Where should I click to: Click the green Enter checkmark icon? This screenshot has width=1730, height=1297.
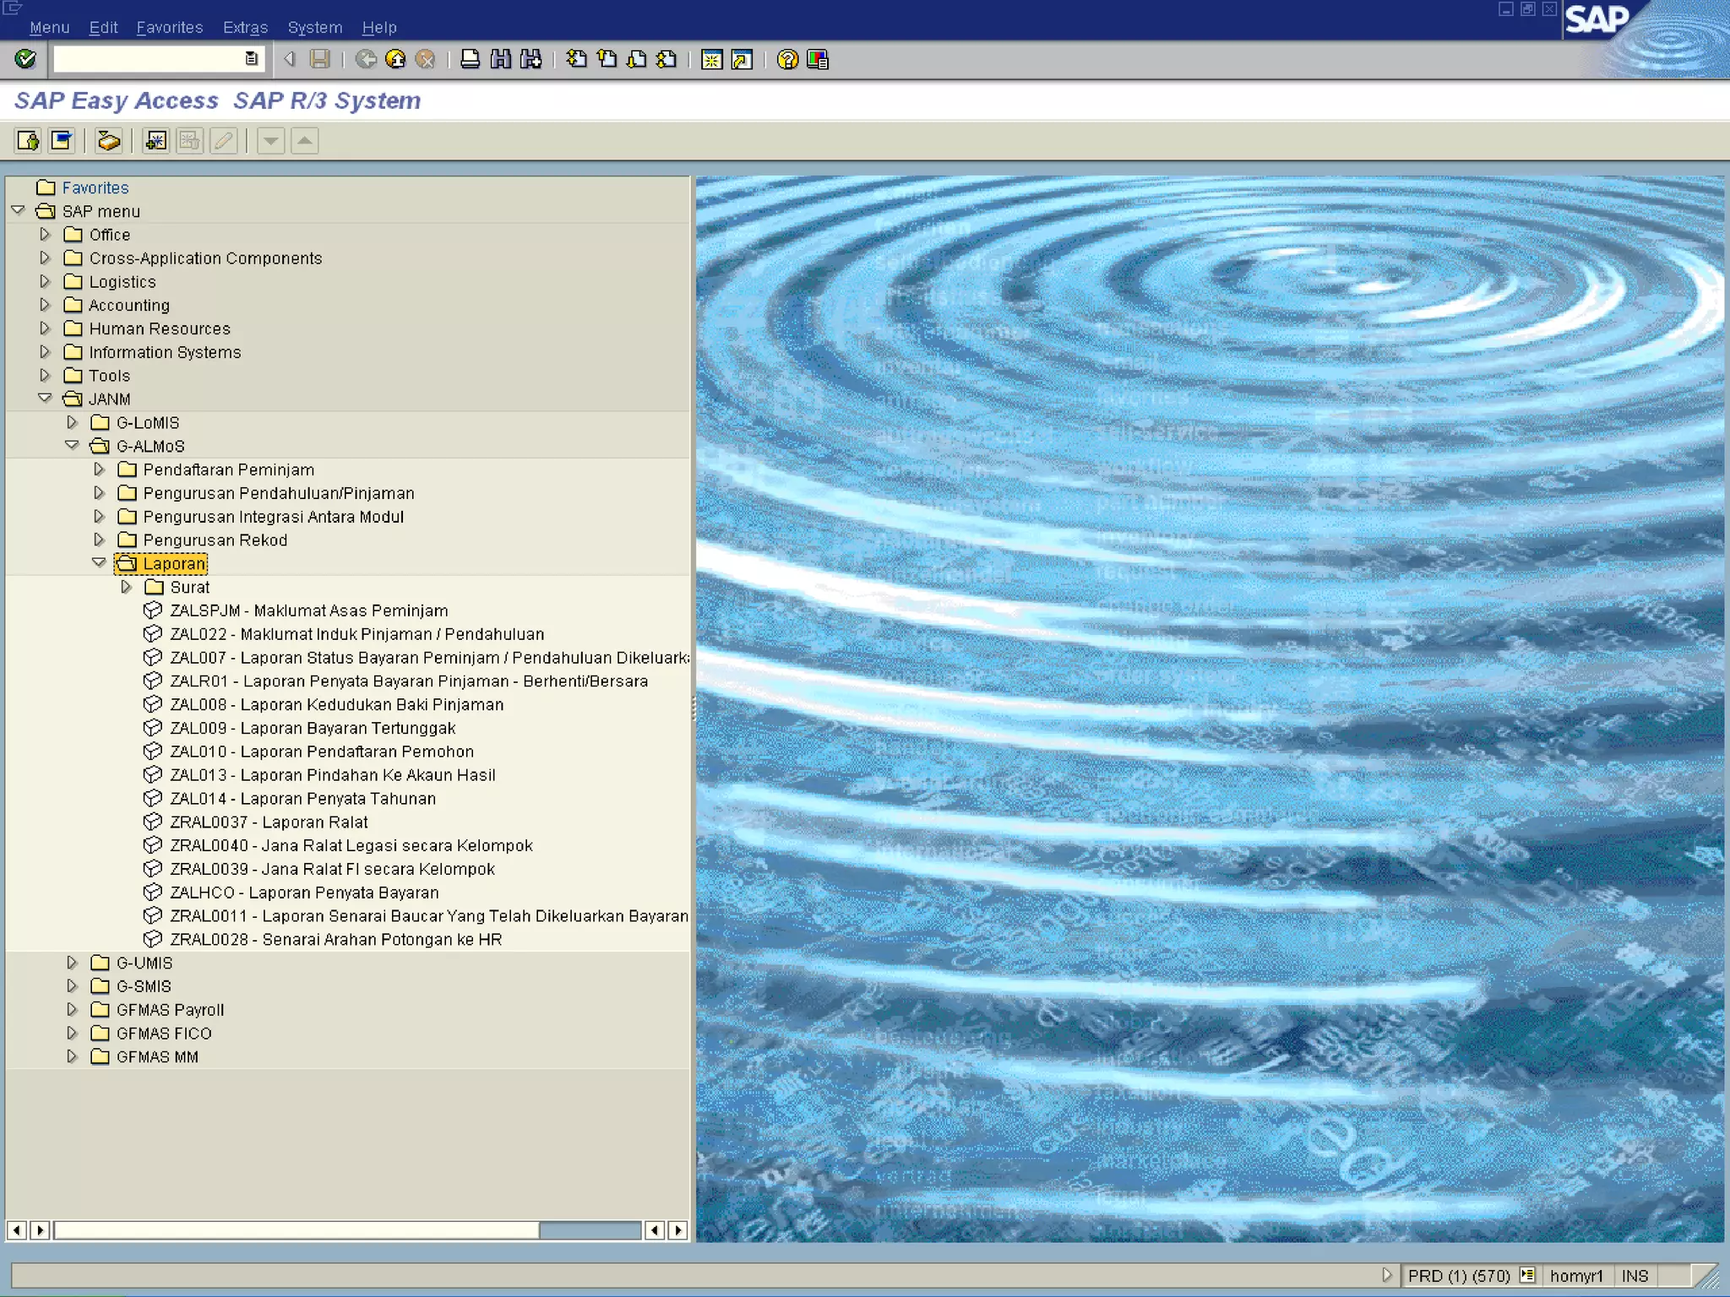pos(25,59)
